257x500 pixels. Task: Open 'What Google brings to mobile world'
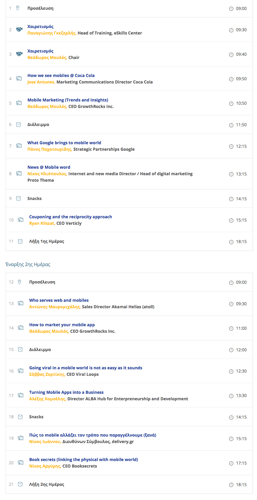(x=64, y=143)
